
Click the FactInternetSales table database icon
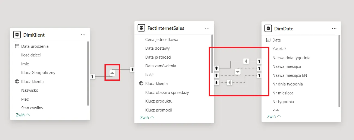pyautogui.click(x=141, y=28)
